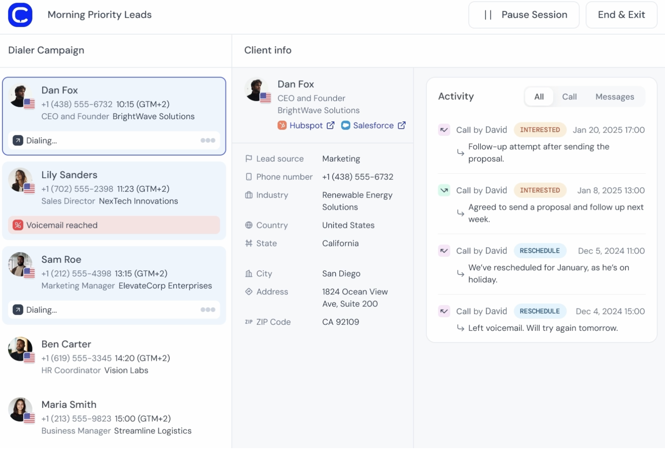Click the blue C app logo

click(x=20, y=15)
